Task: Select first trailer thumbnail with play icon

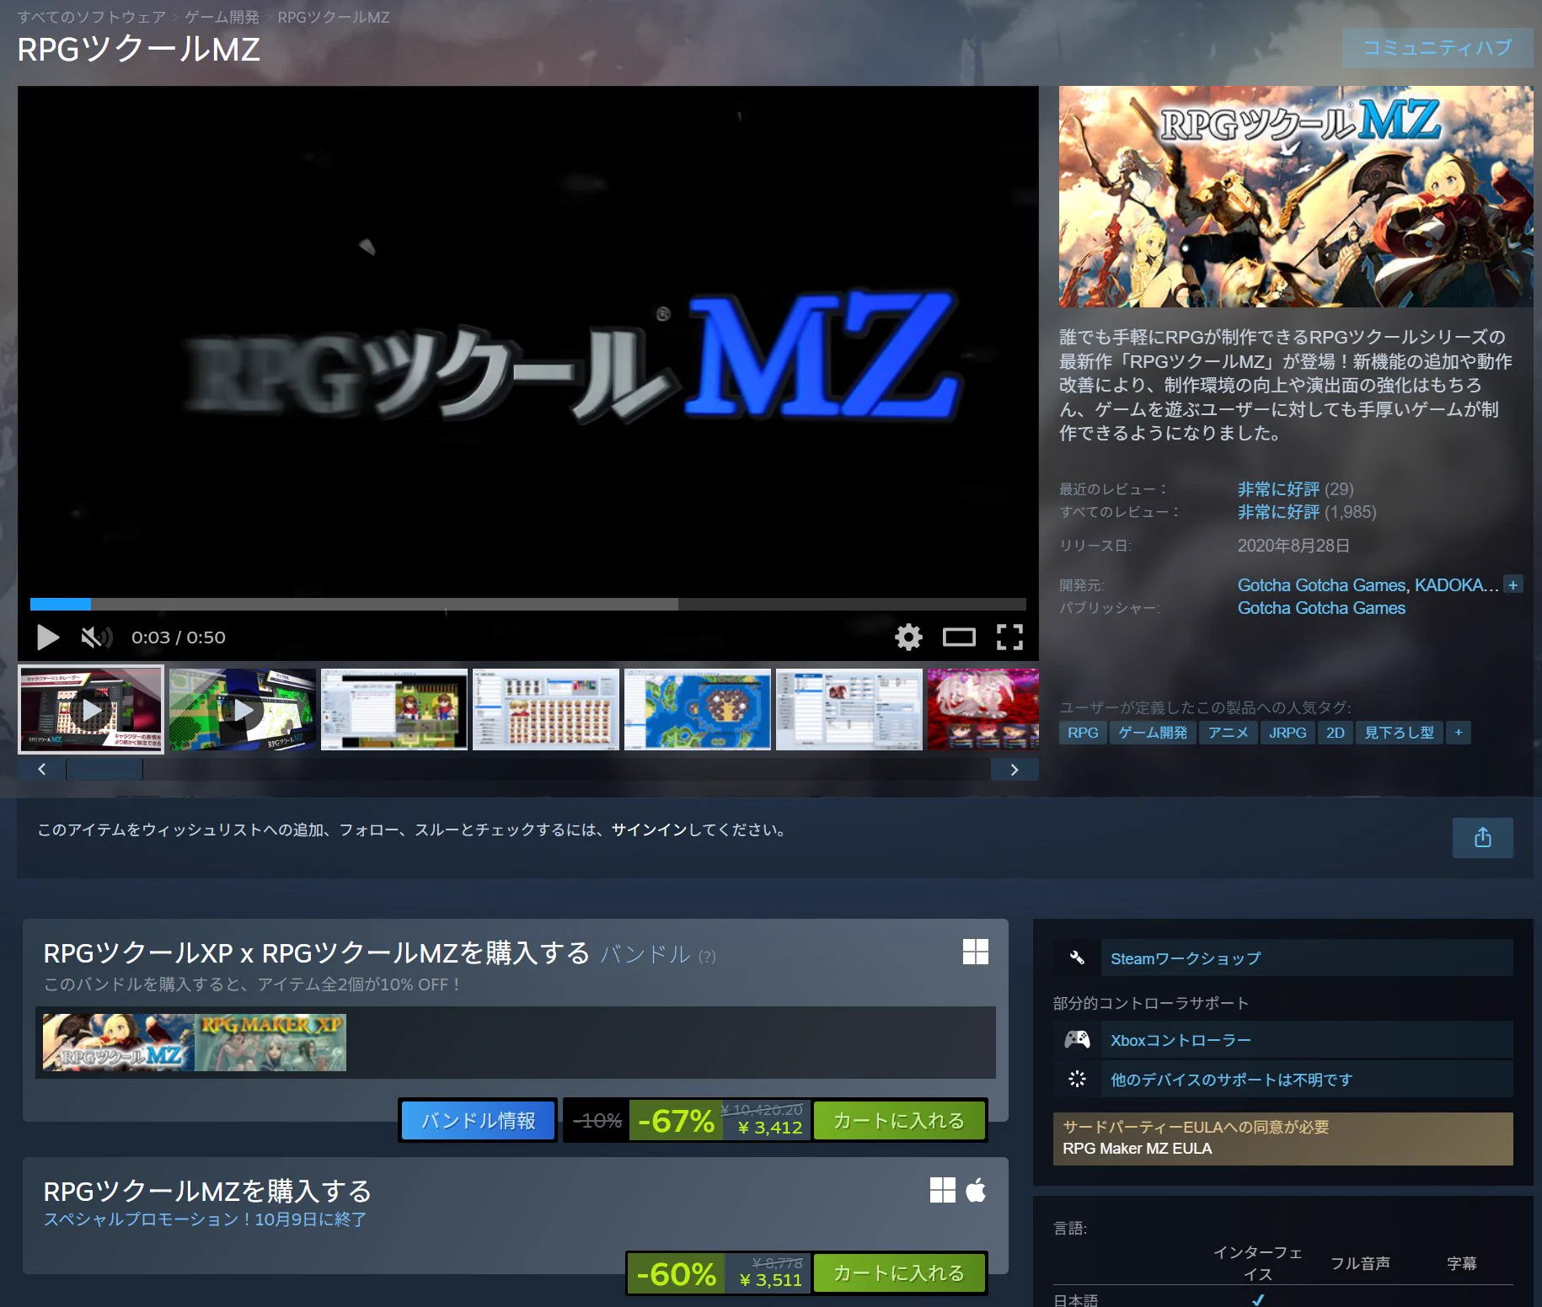Action: [91, 709]
